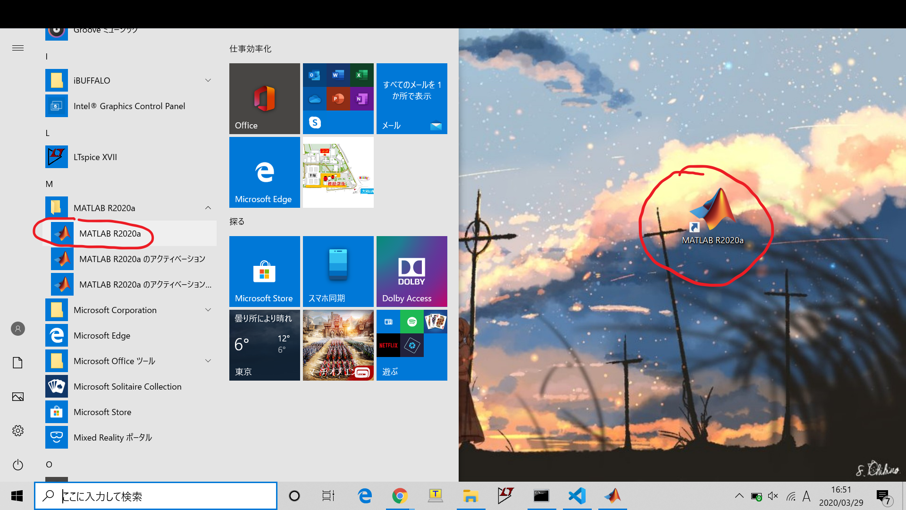Click the 仕事効率化 tile group header
Viewport: 906px width, 510px height.
[251, 49]
